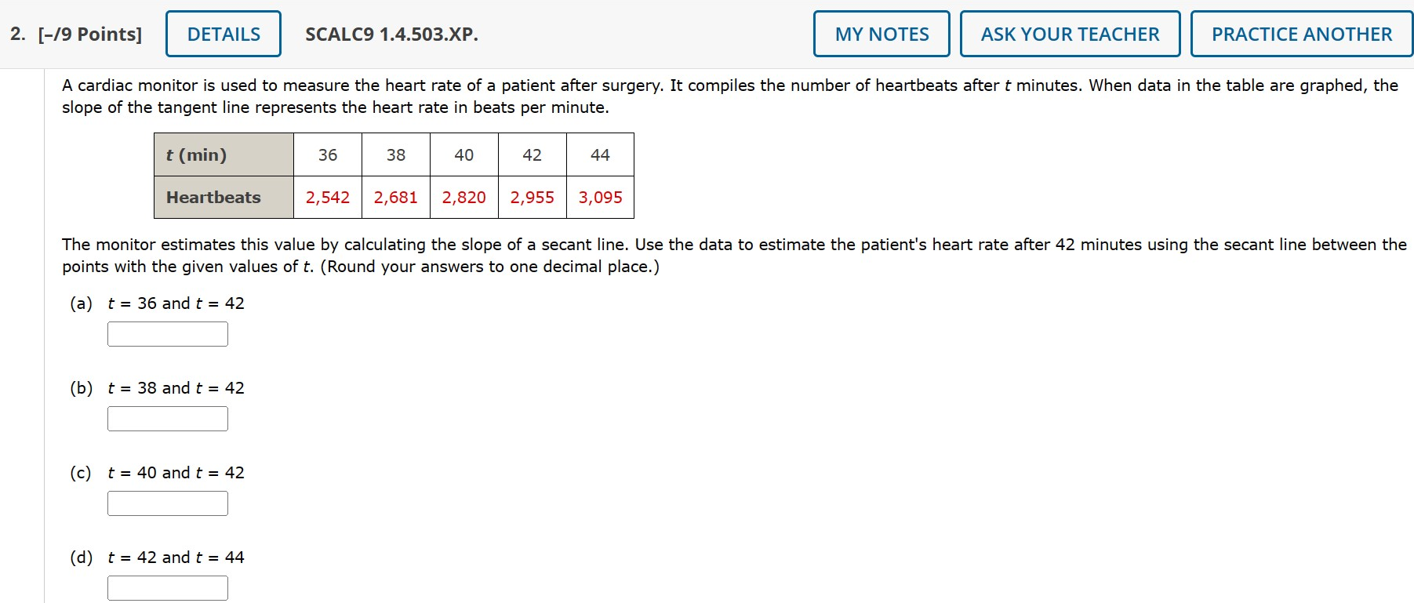Click the answer box for part (b)
The image size is (1414, 603).
tap(166, 418)
